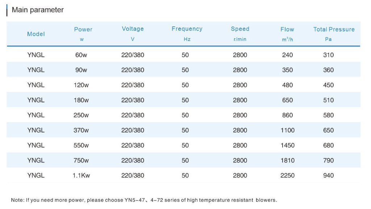The height and width of the screenshot is (209, 371).
Task: Click flow value '480'
Action: click(287, 85)
